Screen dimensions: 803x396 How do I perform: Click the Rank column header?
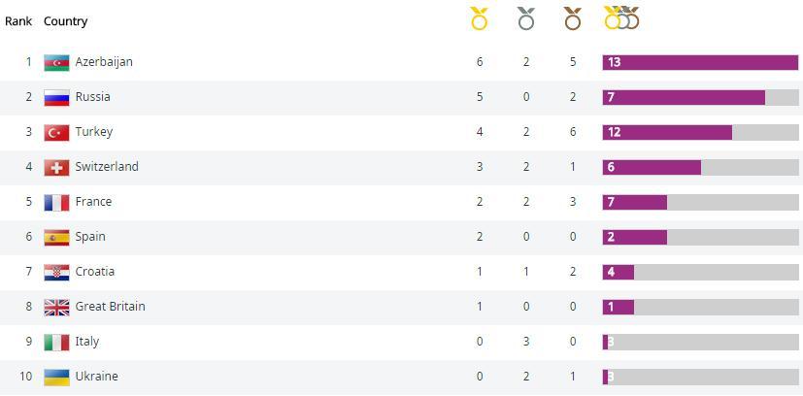point(18,20)
